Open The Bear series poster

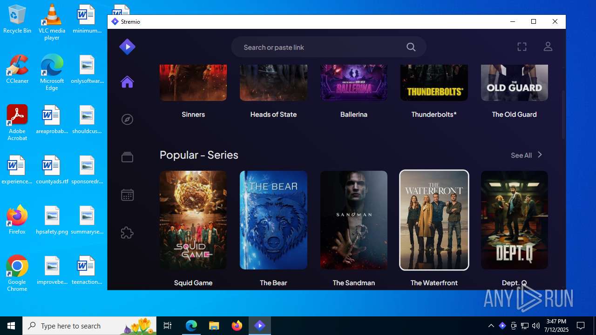pos(273,220)
